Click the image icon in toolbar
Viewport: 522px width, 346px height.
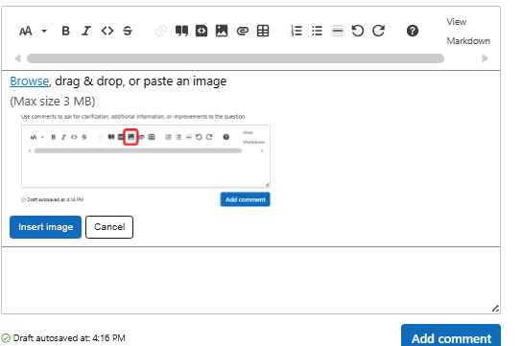coord(222,31)
